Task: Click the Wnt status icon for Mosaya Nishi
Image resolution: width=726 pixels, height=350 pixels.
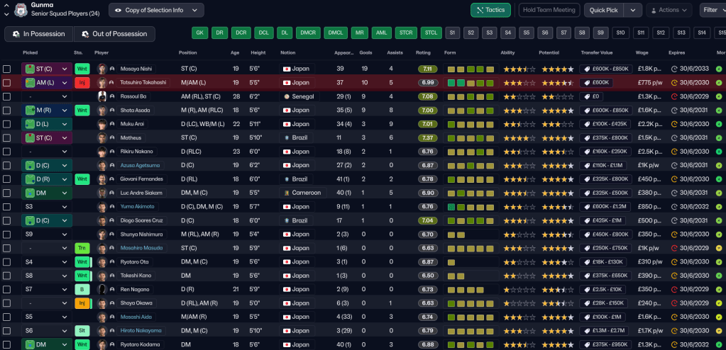Action: click(x=82, y=69)
